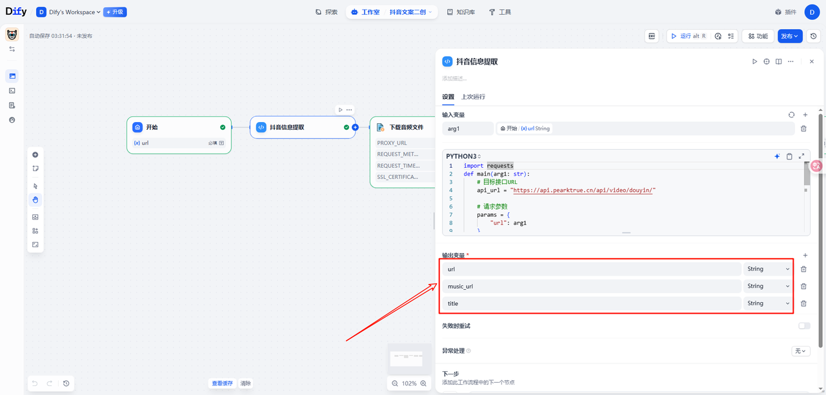Click the zoom in magnifier beside 102%
Screen dimensions: 826x395
pos(423,383)
